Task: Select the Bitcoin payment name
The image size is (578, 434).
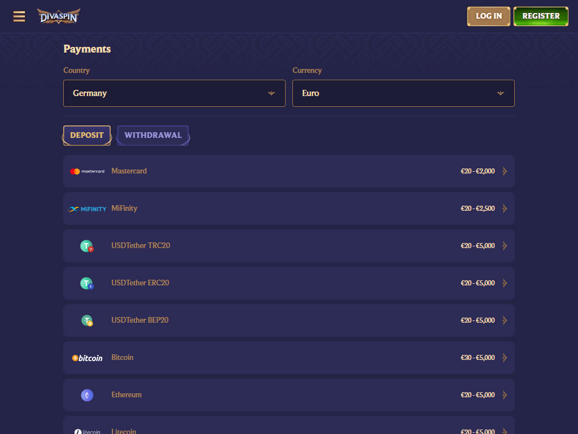Action: click(122, 357)
